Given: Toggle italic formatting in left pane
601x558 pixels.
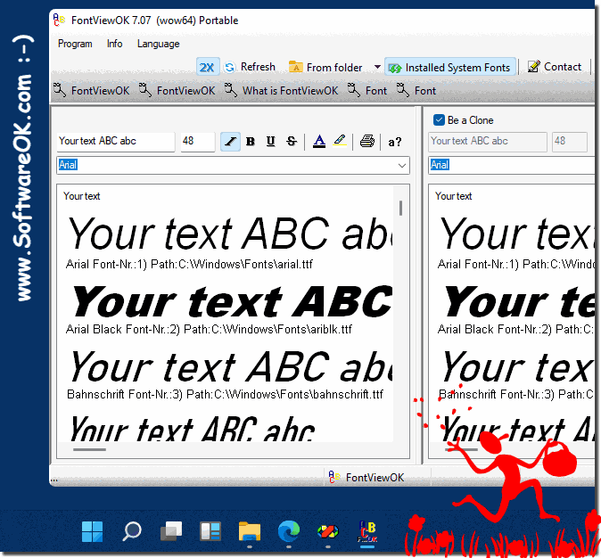Looking at the screenshot, I should point(230,142).
